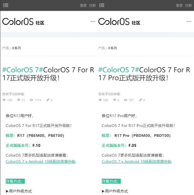Like the R17 post via heart icon
194x195 pixels.
[x=4, y=100]
